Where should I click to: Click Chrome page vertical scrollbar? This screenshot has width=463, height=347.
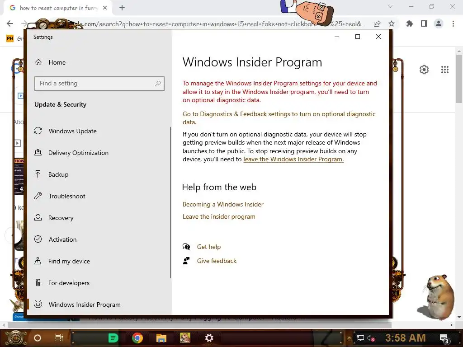pos(459,79)
